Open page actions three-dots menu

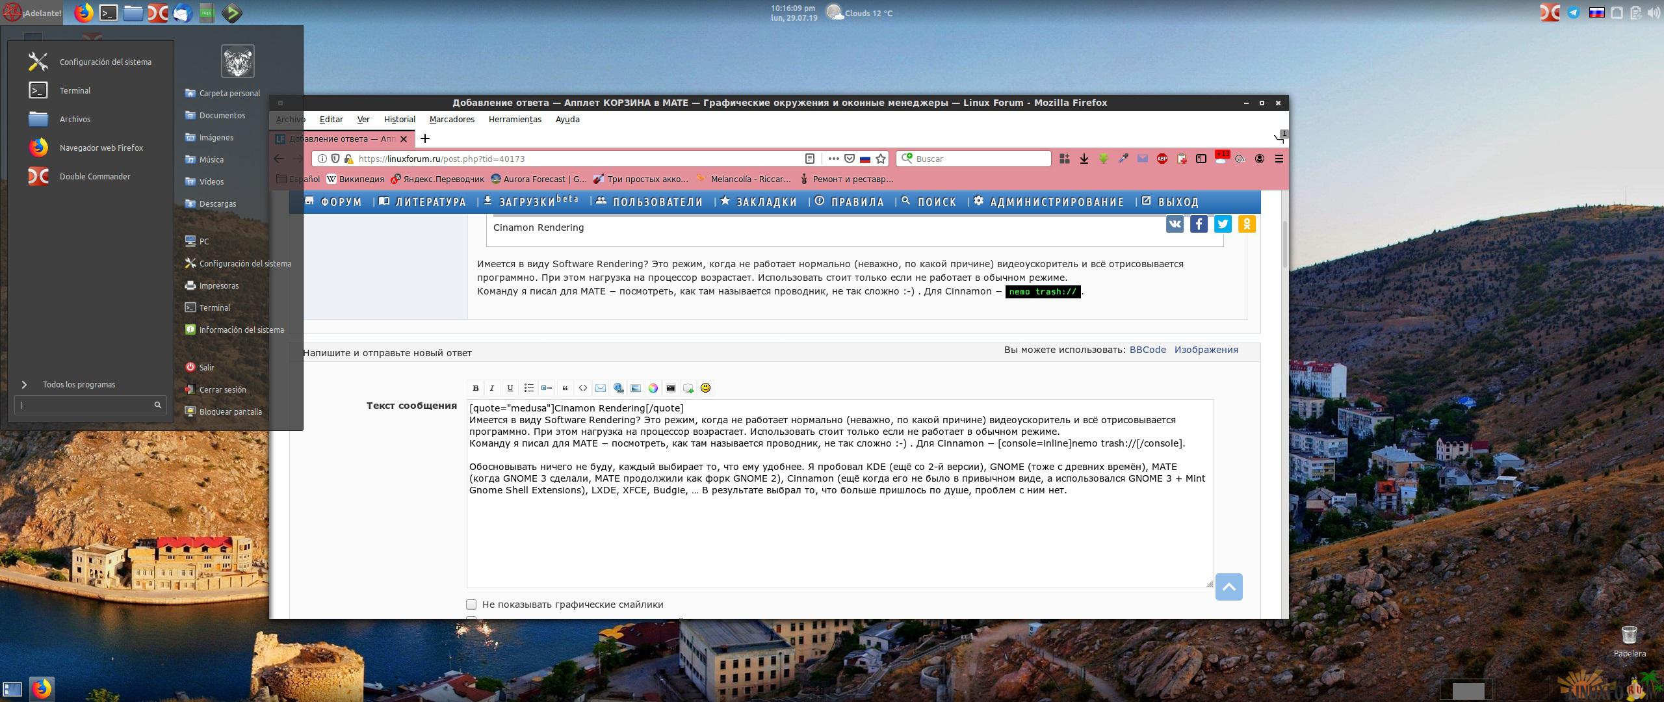click(x=833, y=159)
